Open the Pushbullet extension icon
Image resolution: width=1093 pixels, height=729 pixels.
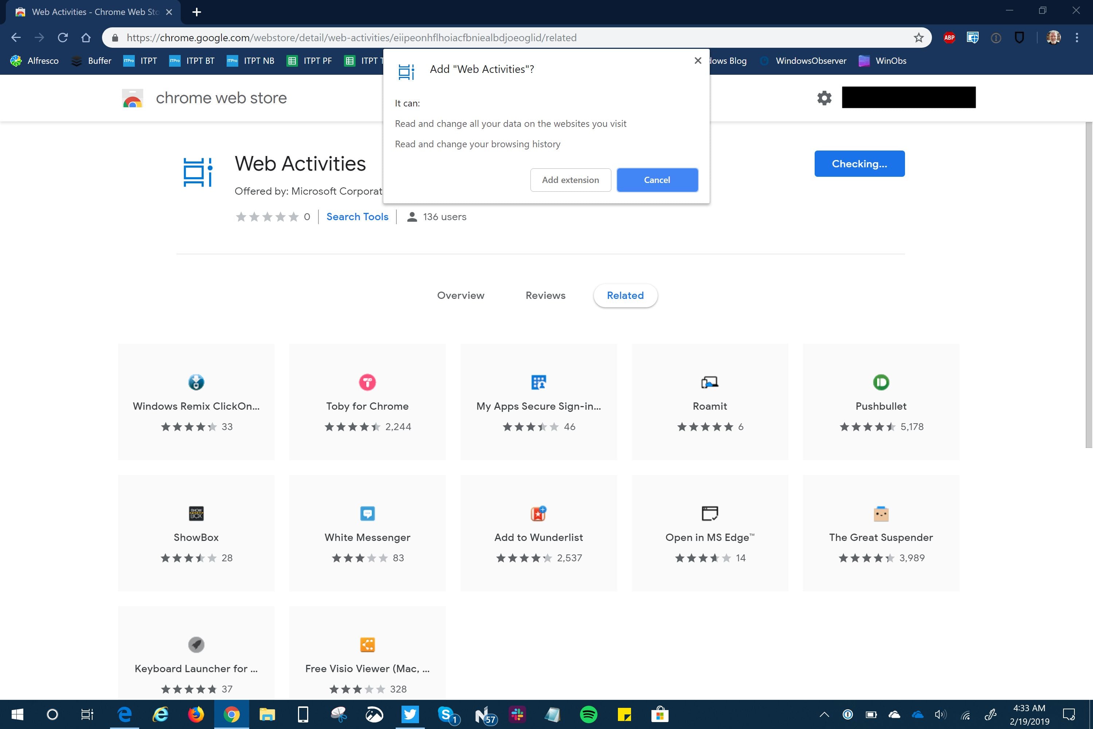[881, 382]
